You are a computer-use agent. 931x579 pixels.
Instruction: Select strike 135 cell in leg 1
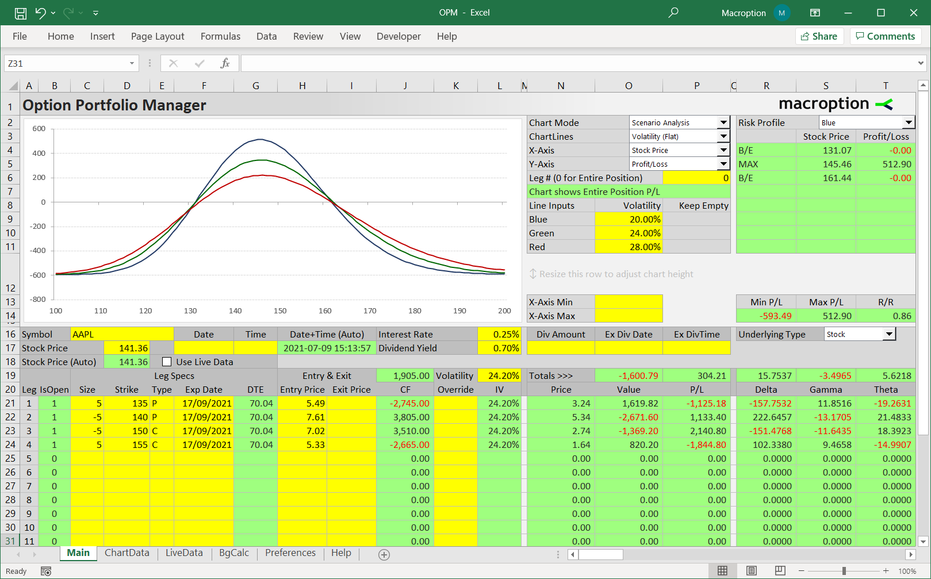(127, 403)
